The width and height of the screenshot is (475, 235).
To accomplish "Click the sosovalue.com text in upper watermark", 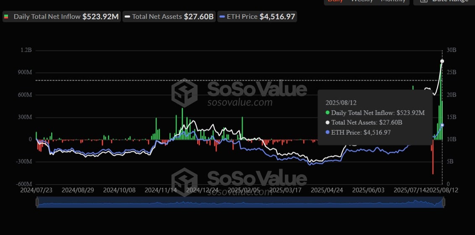I will (x=240, y=102).
